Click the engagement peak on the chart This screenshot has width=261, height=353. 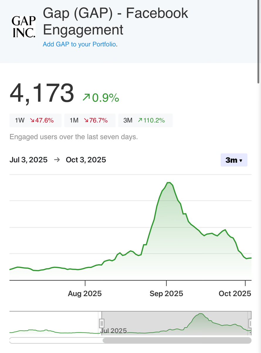(169, 183)
